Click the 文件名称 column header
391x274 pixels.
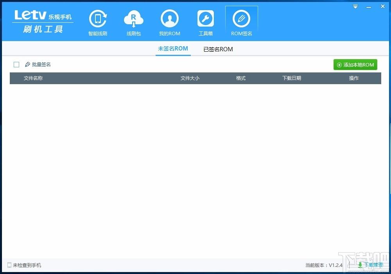click(33, 78)
